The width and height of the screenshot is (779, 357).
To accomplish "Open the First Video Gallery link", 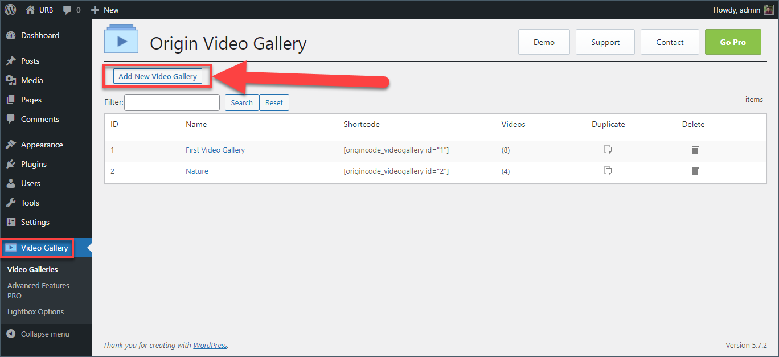I will click(x=215, y=150).
